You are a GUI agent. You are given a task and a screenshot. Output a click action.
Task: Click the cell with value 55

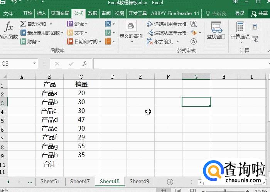point(81,146)
